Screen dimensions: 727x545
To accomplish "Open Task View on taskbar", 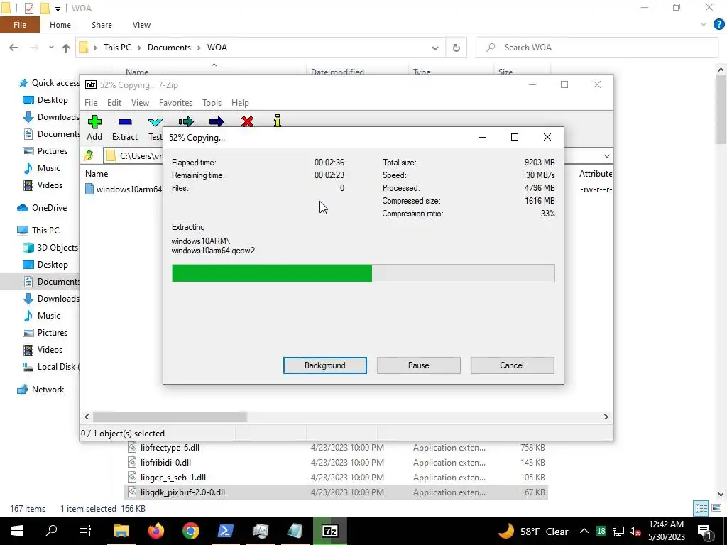I will tap(85, 531).
